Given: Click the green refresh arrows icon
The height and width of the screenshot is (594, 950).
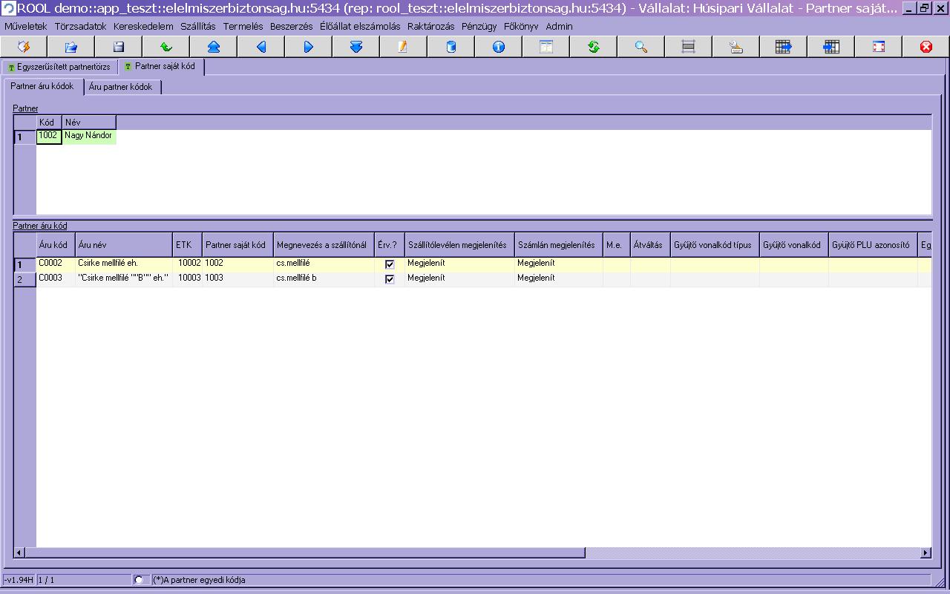Looking at the screenshot, I should 594,47.
